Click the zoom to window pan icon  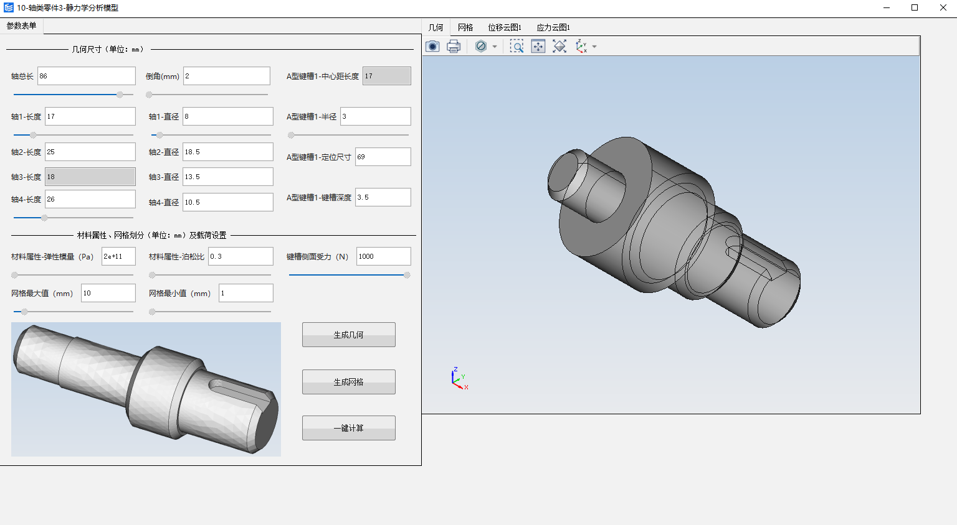point(538,47)
